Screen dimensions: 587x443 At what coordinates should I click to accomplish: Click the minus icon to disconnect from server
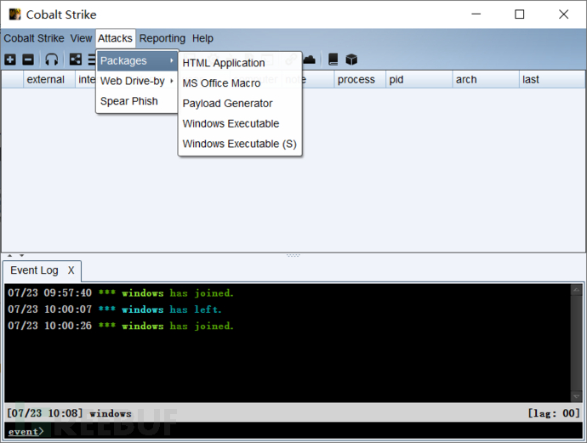click(27, 60)
